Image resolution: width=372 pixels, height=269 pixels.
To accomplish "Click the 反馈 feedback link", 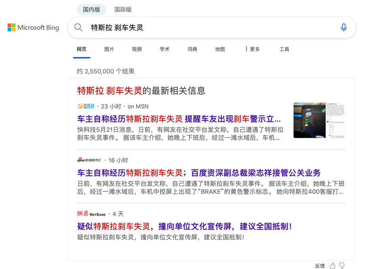I will pyautogui.click(x=320, y=266).
